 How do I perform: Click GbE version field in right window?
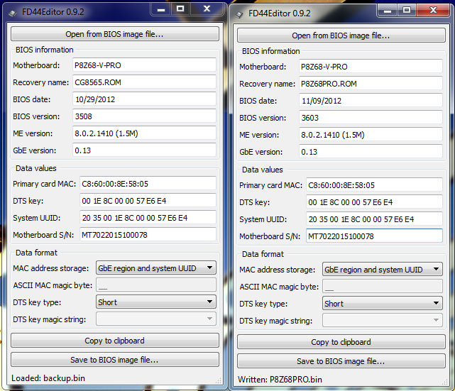(x=371, y=152)
